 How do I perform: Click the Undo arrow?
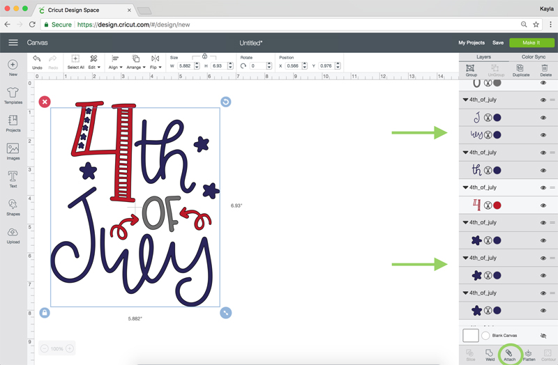(37, 62)
